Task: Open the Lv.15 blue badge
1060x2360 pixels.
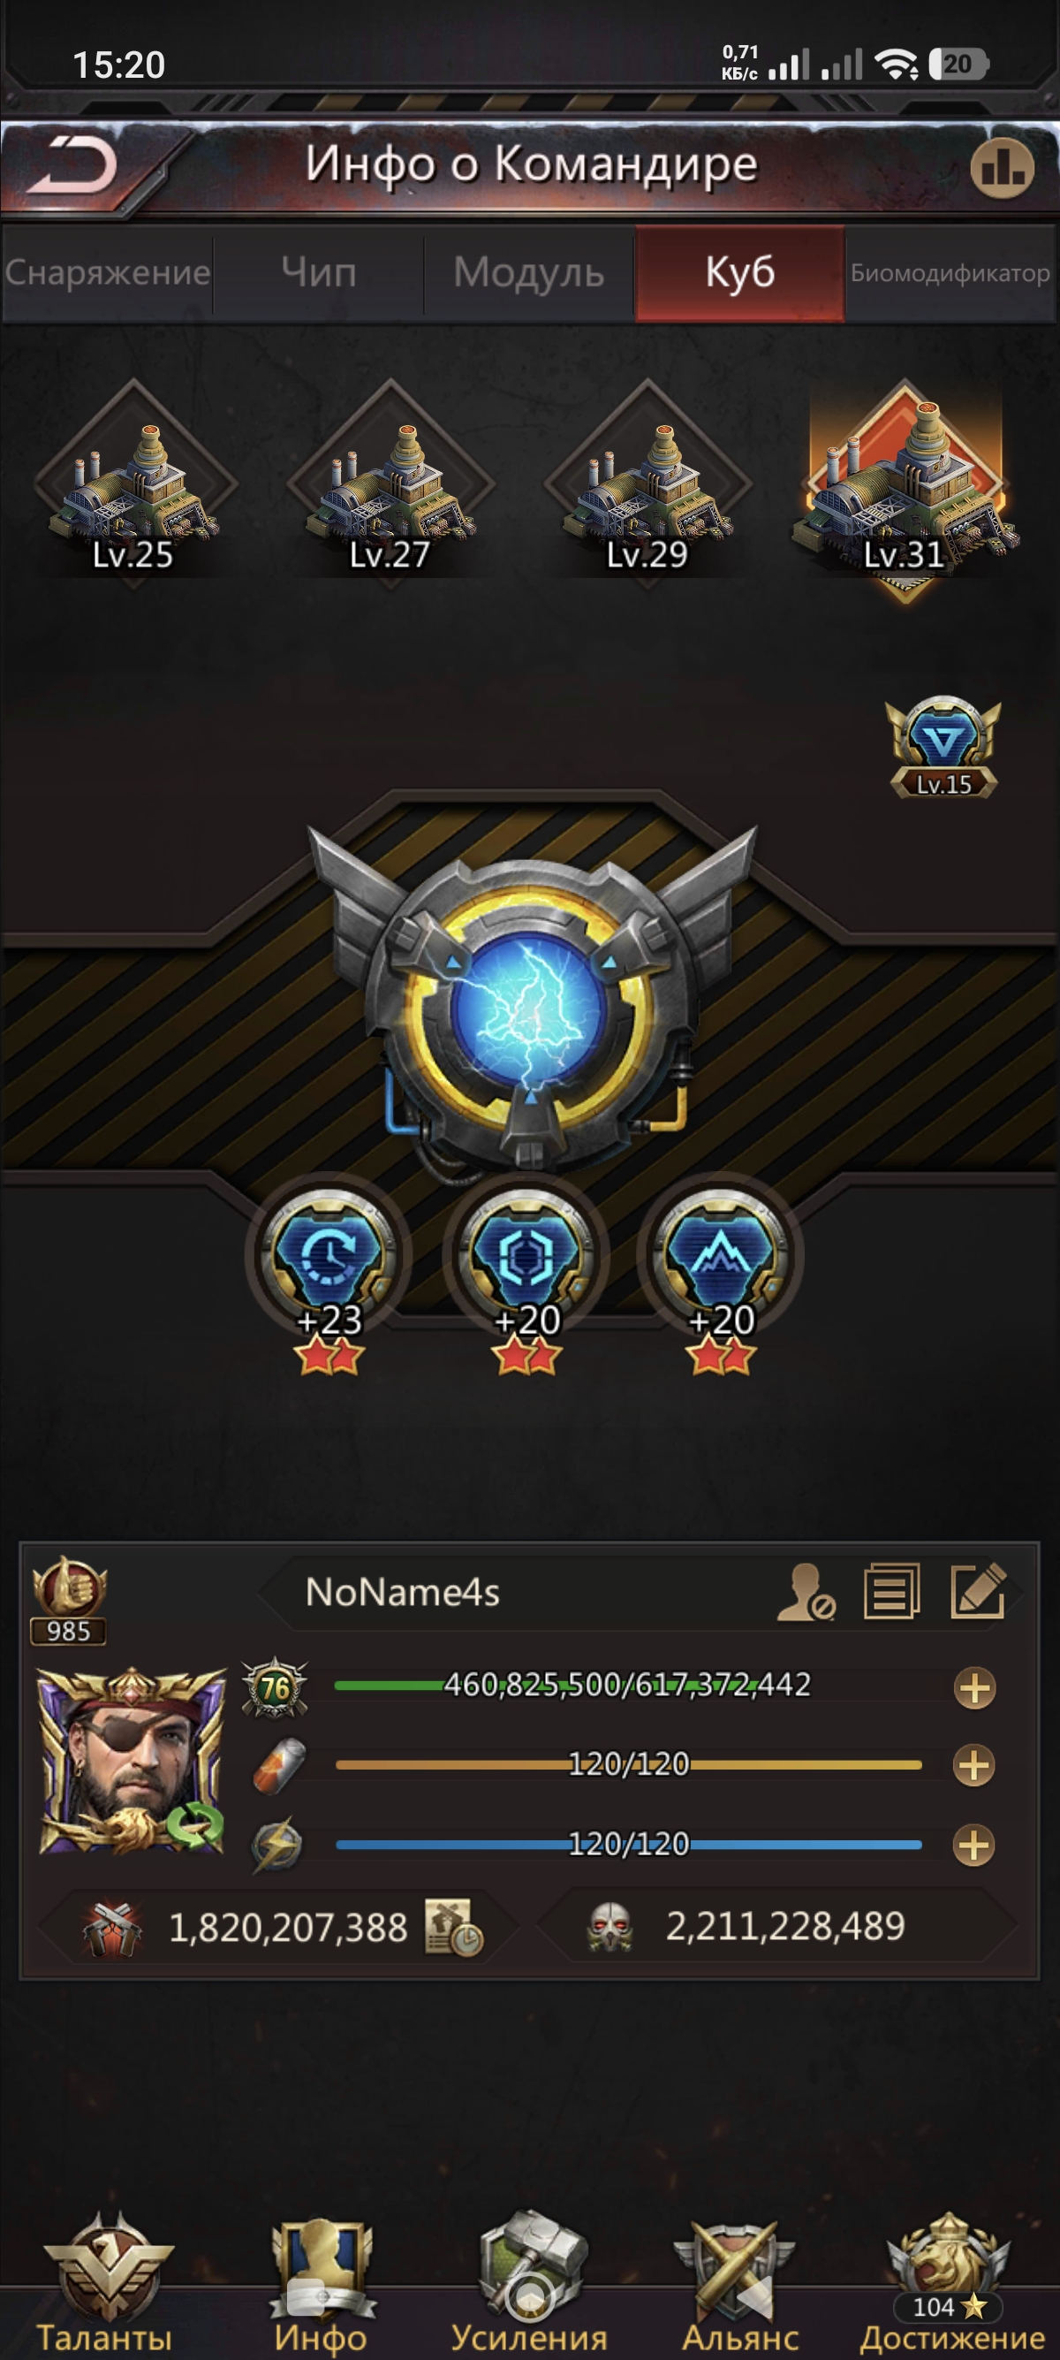Action: (x=942, y=746)
